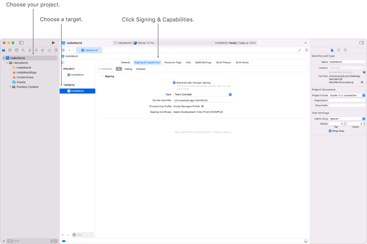Choose containing directory folder icon
The width and height of the screenshot is (367, 244).
coord(364,72)
